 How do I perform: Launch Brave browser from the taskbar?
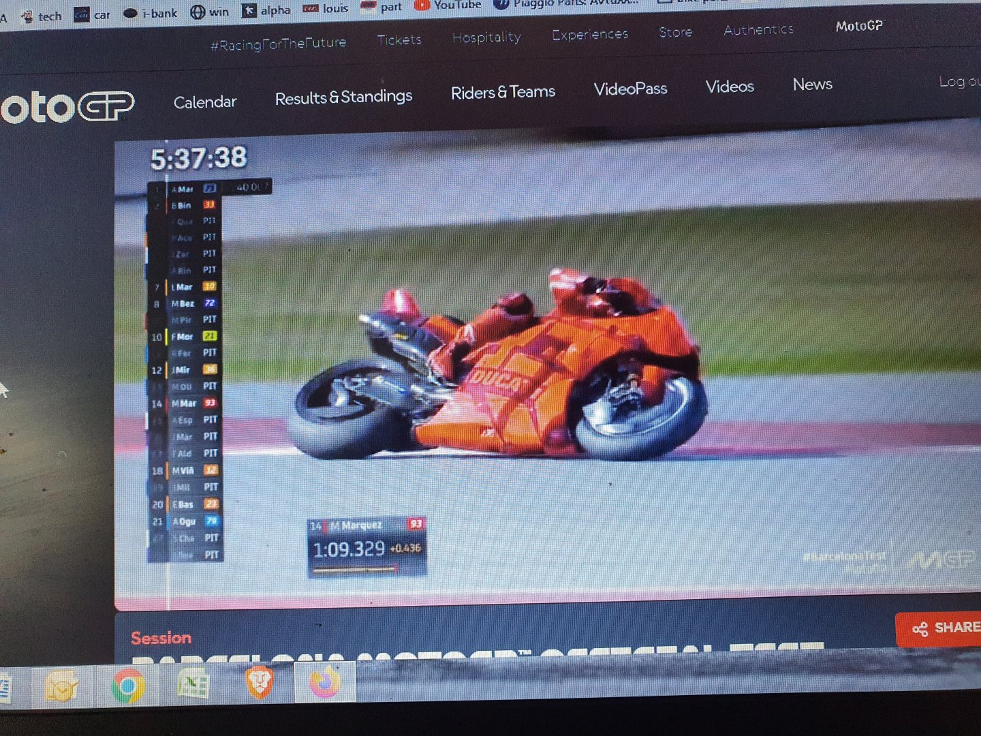pyautogui.click(x=260, y=682)
